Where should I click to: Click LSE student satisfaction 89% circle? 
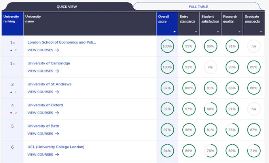point(210,46)
